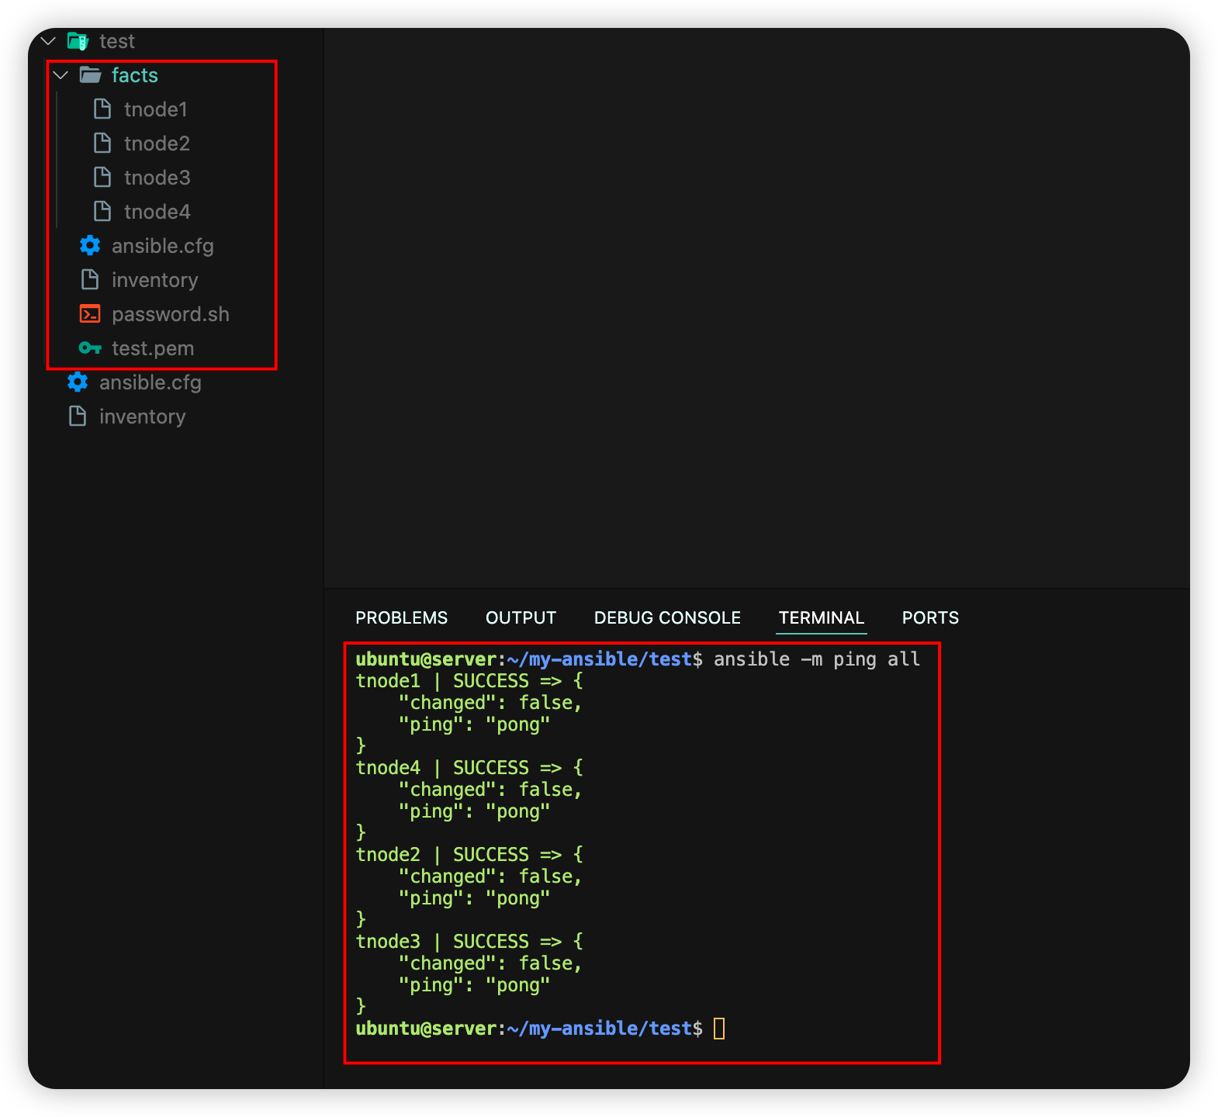
Task: Switch to the PROBLEMS tab
Action: [x=401, y=617]
